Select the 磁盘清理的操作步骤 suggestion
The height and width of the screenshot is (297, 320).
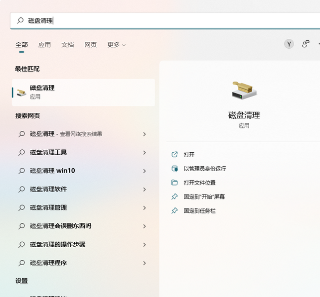click(x=83, y=244)
